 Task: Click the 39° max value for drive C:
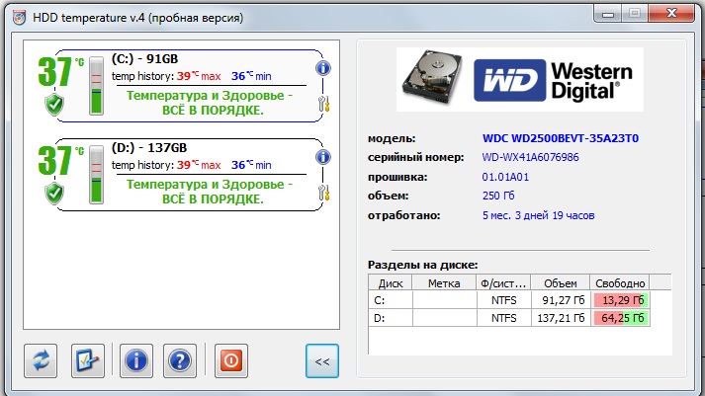(199, 76)
